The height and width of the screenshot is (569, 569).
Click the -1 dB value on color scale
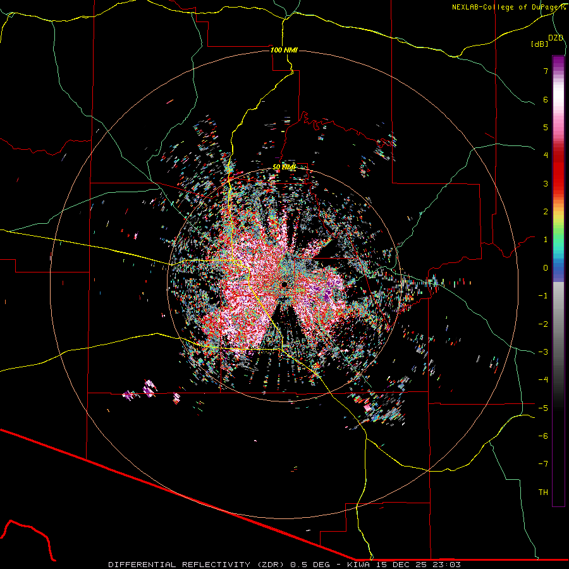coord(543,296)
